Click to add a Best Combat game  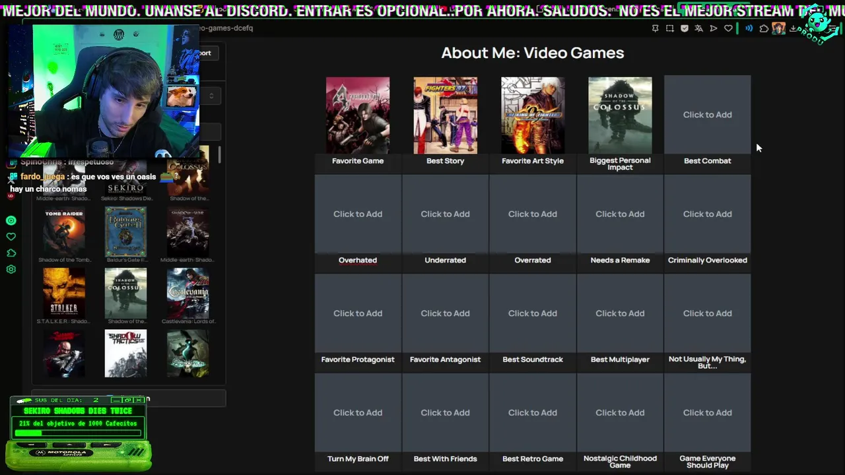[707, 115]
